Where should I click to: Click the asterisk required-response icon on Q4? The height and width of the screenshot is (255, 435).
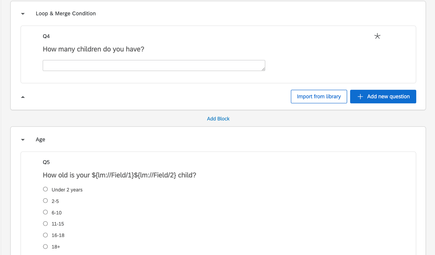pyautogui.click(x=377, y=36)
